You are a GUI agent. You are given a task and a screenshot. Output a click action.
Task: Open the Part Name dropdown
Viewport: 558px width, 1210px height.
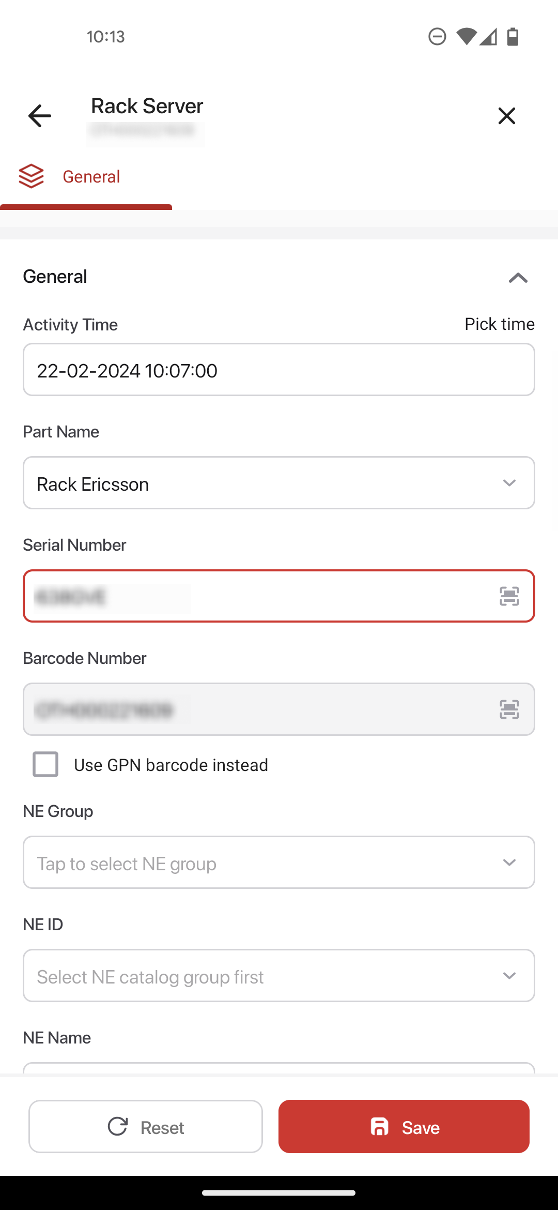click(x=279, y=483)
